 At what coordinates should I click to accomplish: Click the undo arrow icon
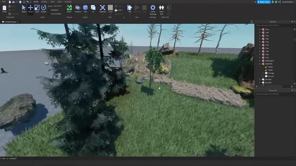point(28,2)
